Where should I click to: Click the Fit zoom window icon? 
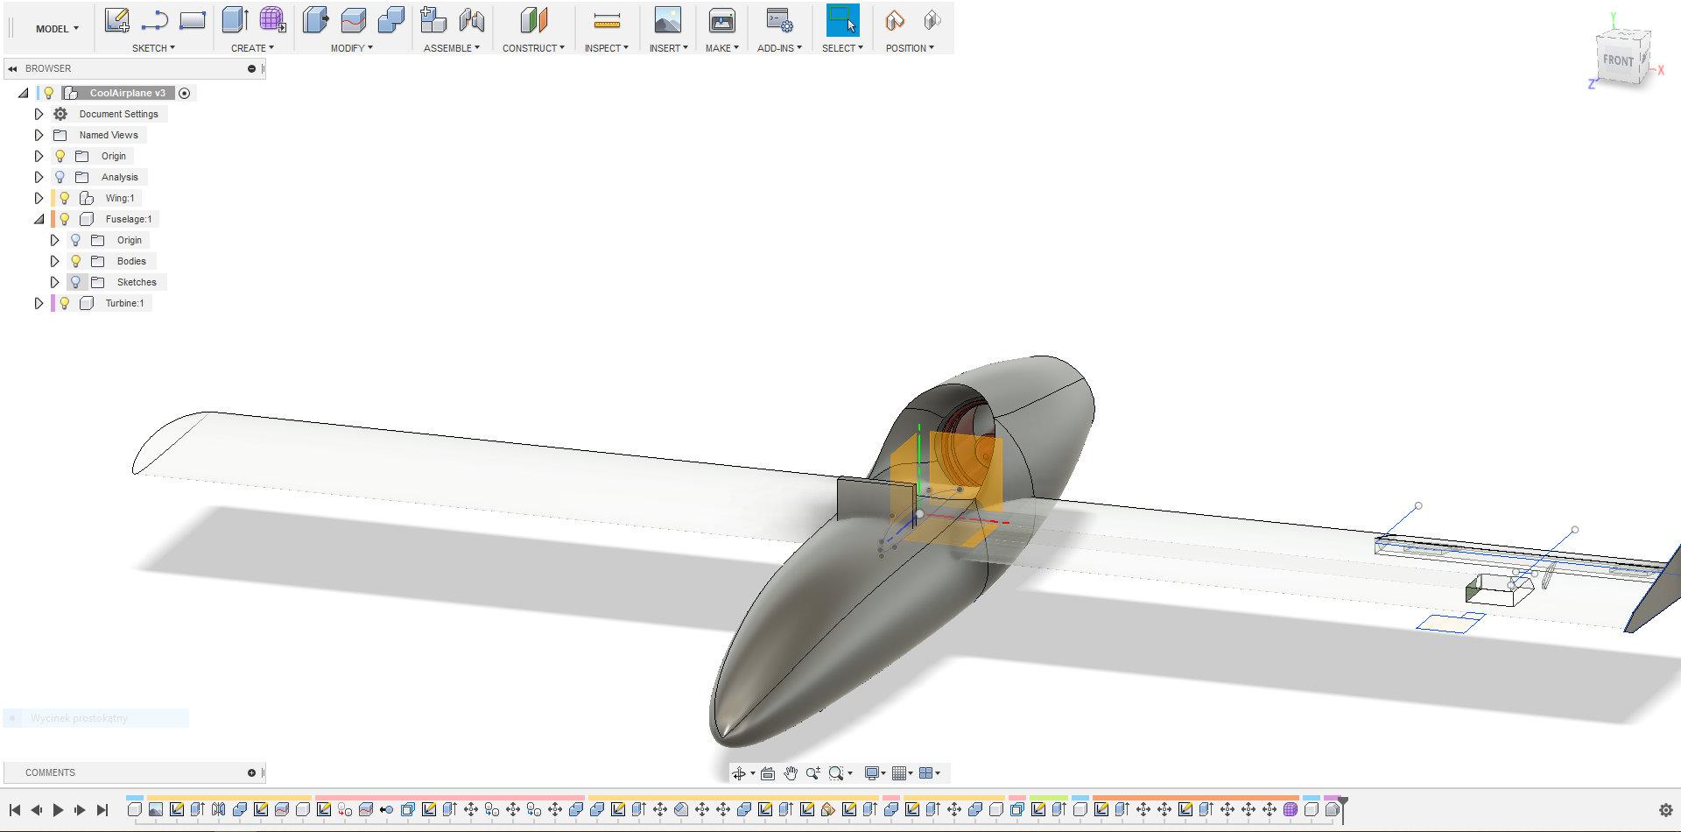[836, 773]
